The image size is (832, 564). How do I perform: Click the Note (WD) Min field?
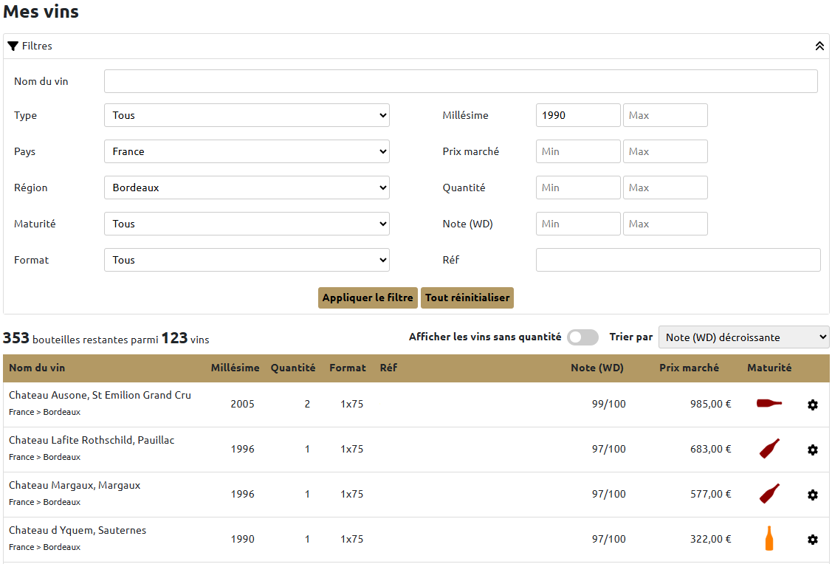pos(578,224)
